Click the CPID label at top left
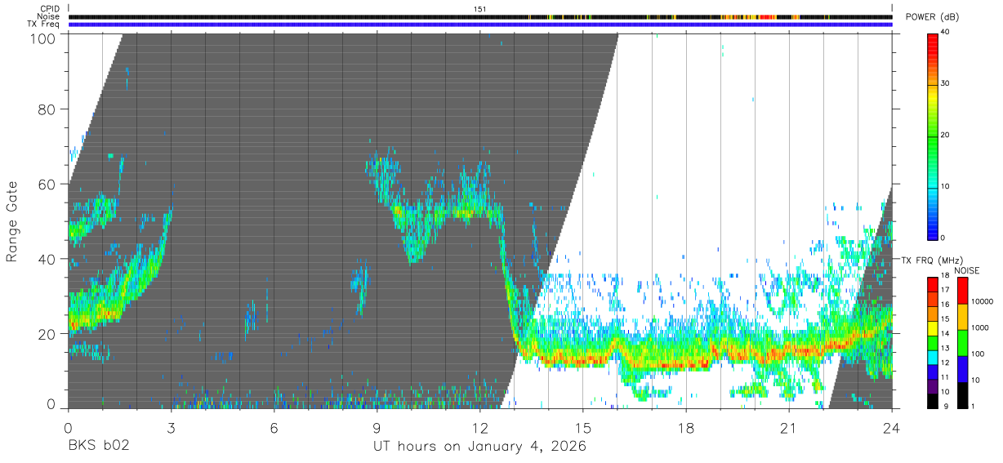This screenshot has width=1003, height=463. click(50, 9)
